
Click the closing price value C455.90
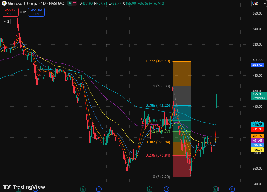coord(129,4)
